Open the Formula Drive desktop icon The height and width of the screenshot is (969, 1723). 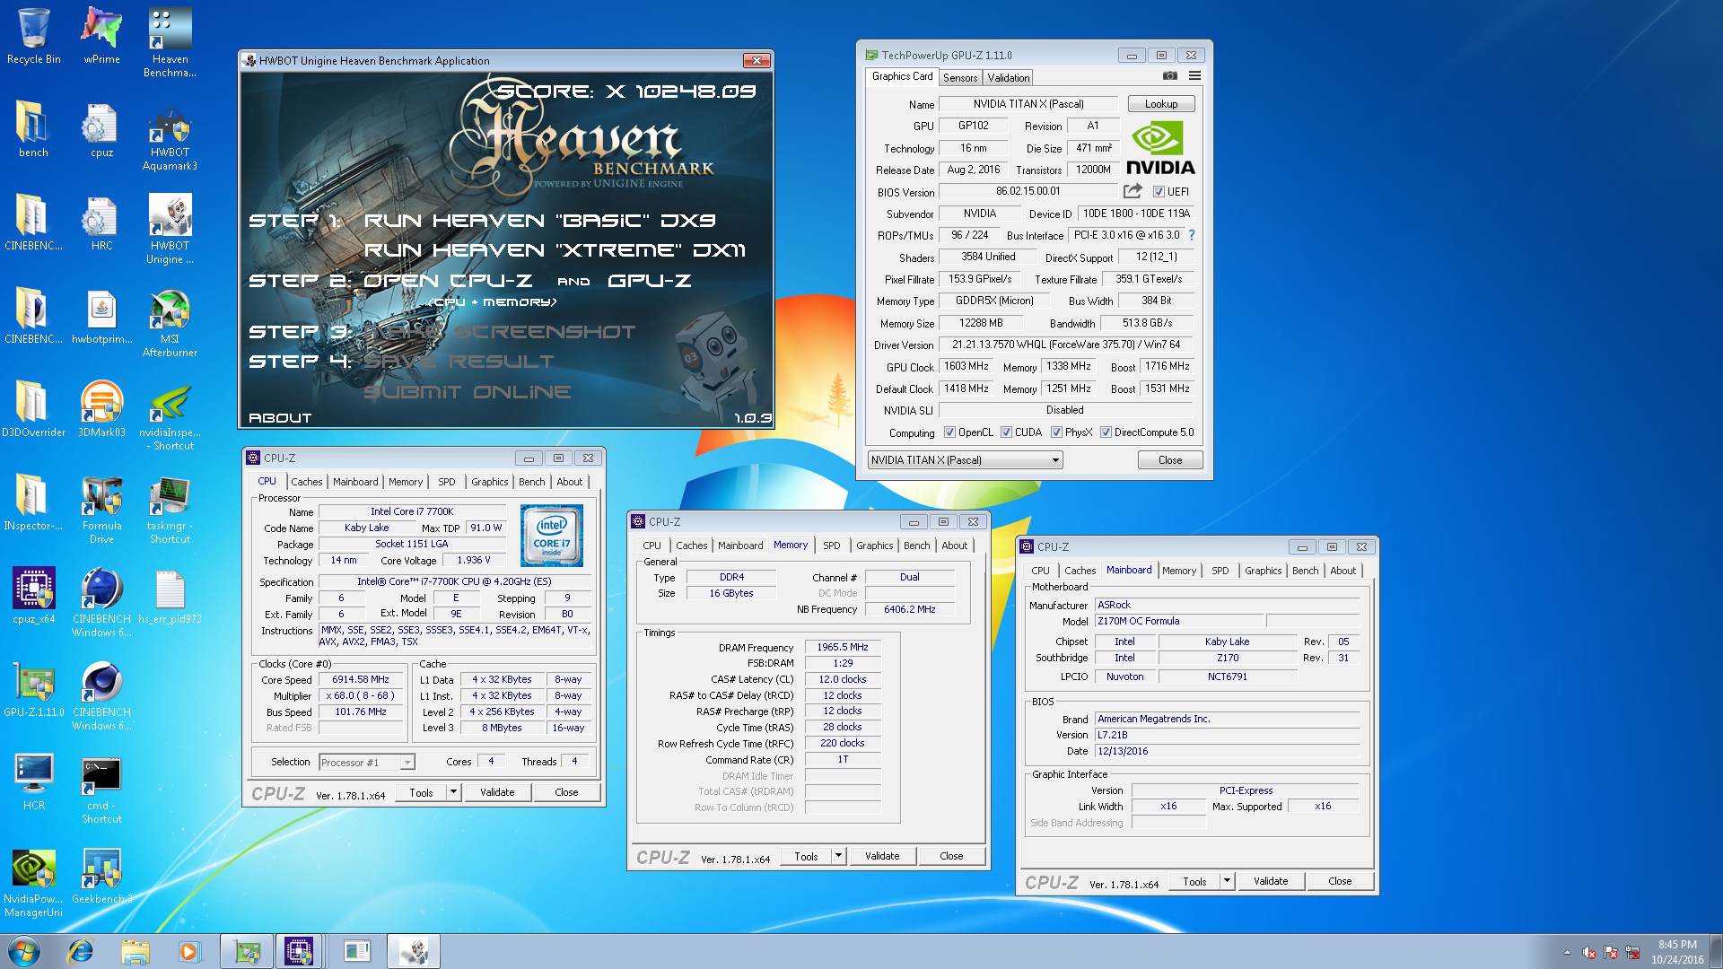(101, 510)
